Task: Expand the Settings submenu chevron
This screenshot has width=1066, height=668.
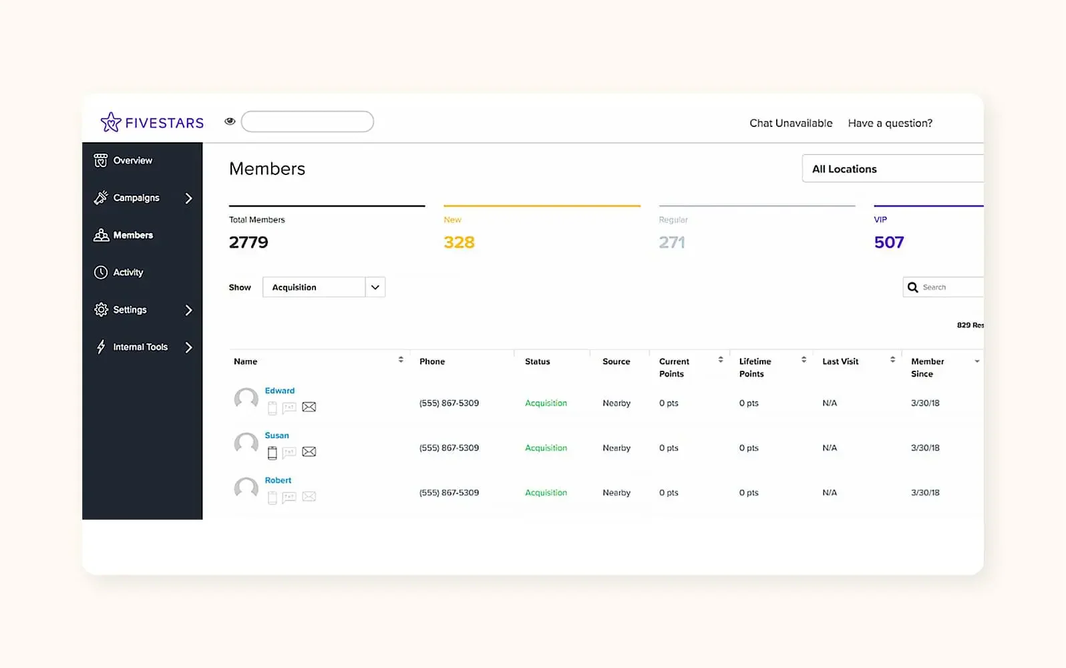Action: click(188, 310)
